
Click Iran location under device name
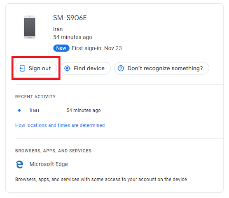tap(58, 30)
